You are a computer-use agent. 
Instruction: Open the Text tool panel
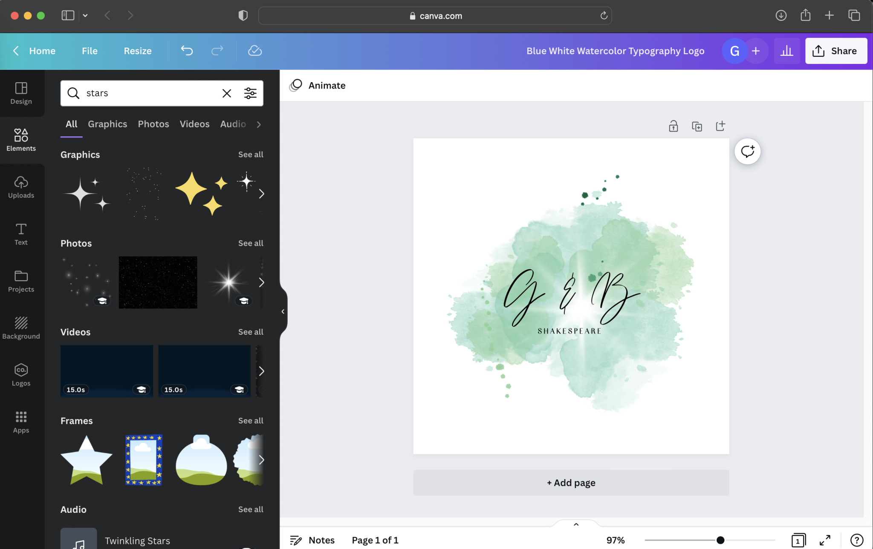point(21,234)
